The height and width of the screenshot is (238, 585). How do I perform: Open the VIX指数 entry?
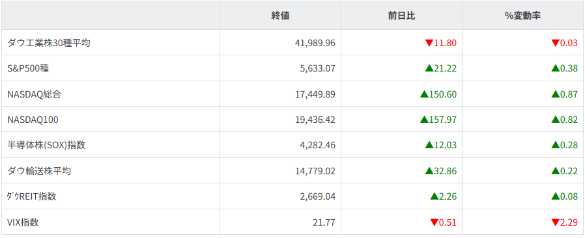pyautogui.click(x=23, y=223)
